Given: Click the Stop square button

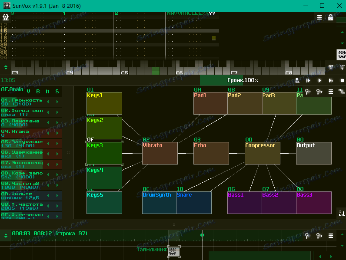Looking at the screenshot, I should click(x=342, y=81).
